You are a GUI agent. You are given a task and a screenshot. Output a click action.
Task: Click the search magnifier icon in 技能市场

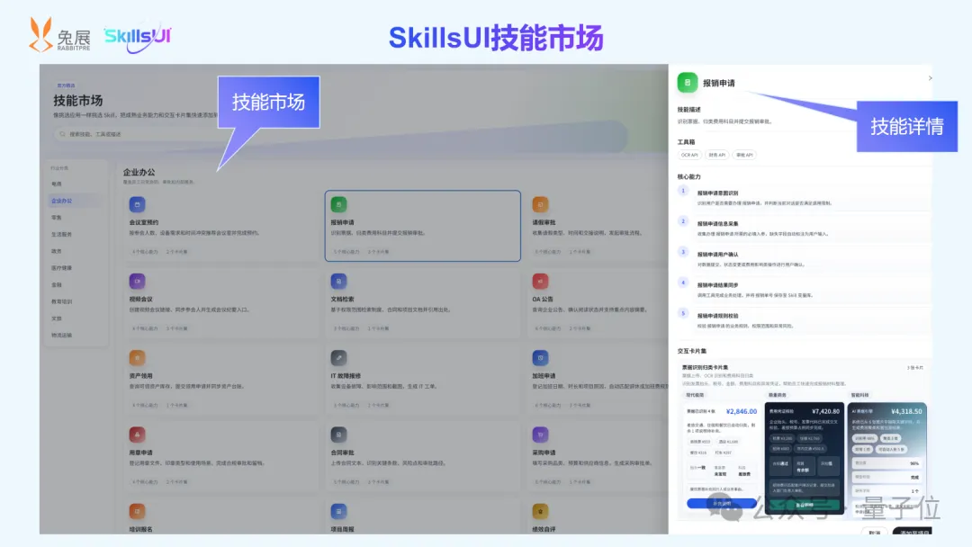(x=62, y=134)
